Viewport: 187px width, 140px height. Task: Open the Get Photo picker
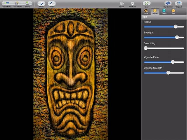(x=6, y=3)
